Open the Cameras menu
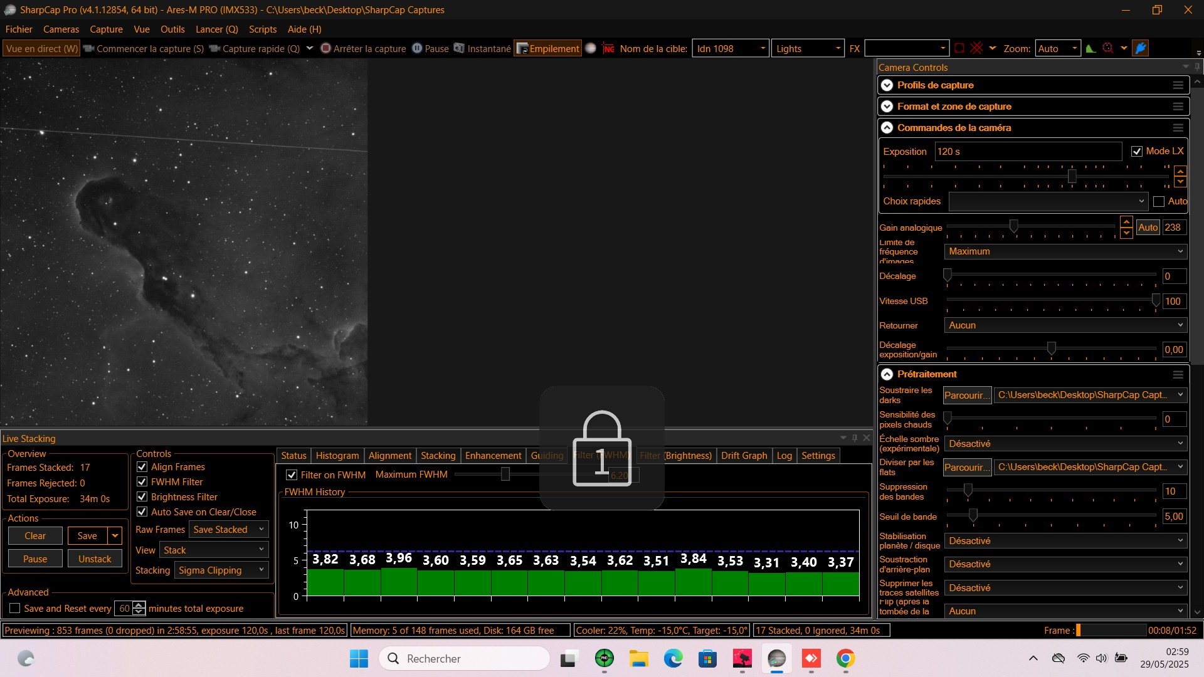The image size is (1204, 677). tap(61, 29)
